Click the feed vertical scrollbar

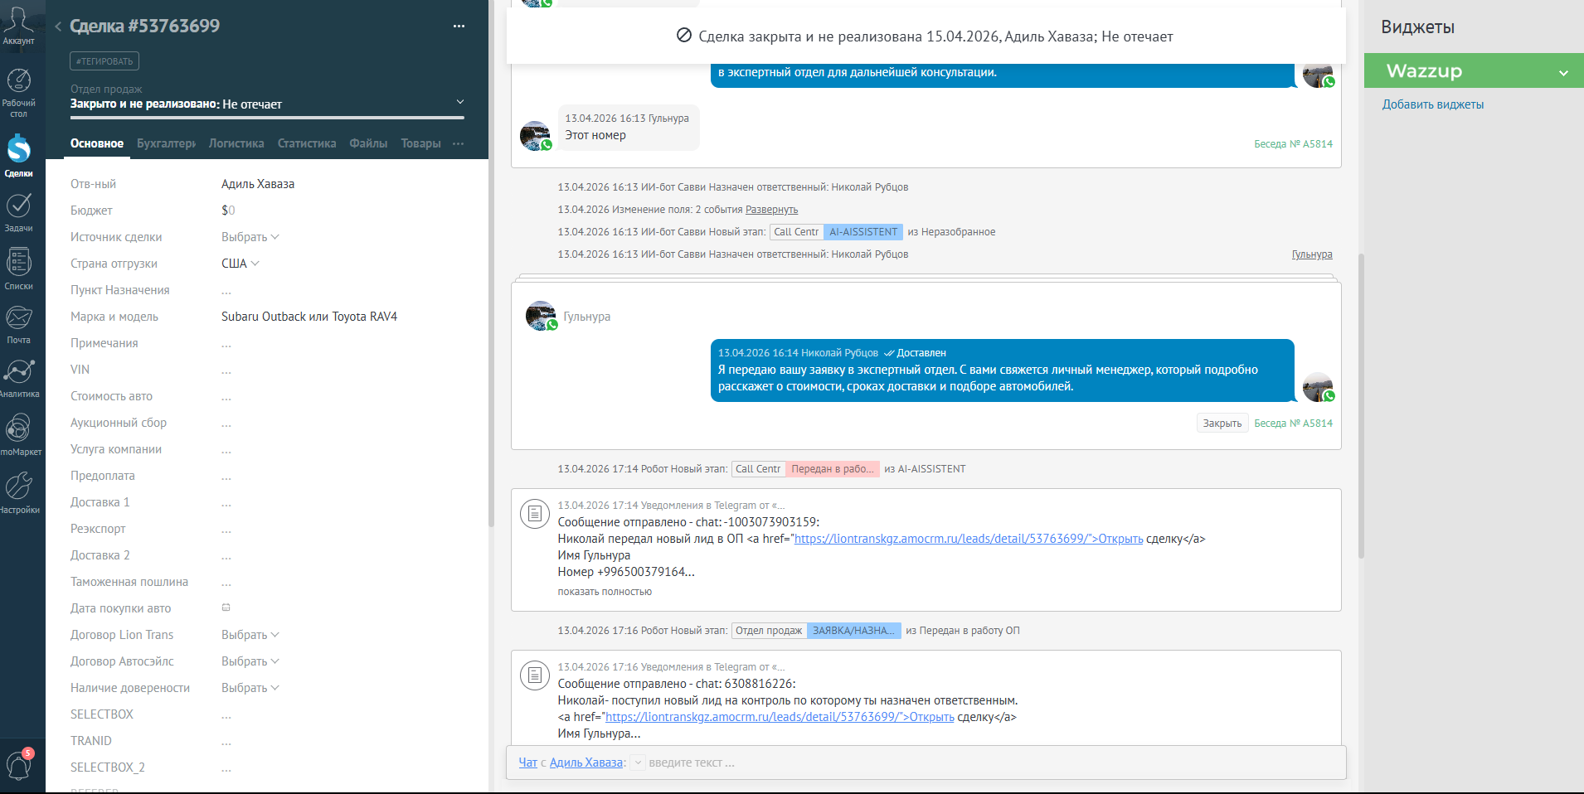(1361, 404)
